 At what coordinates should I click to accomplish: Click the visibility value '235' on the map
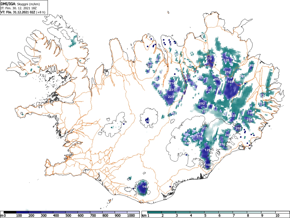pyautogui.click(x=233, y=116)
